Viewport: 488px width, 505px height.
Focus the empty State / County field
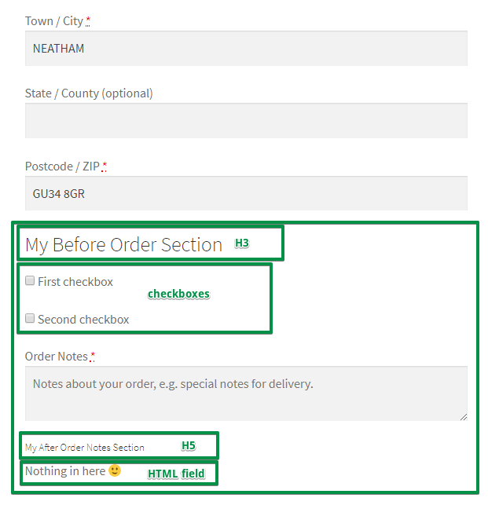tap(246, 121)
